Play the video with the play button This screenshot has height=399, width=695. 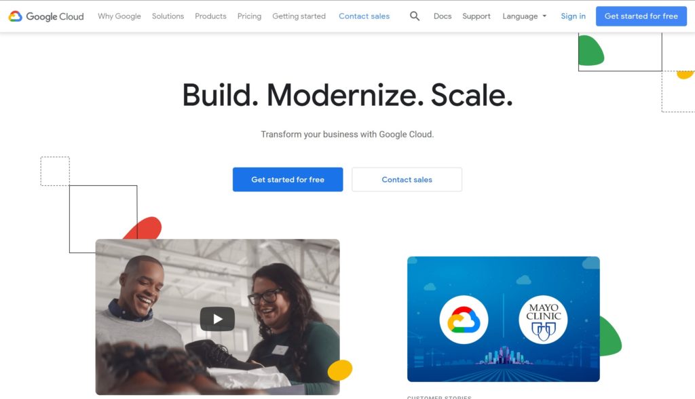coord(217,319)
